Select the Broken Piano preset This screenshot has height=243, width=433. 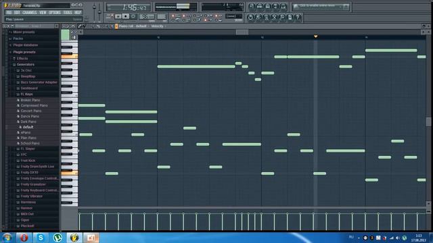pyautogui.click(x=30, y=100)
